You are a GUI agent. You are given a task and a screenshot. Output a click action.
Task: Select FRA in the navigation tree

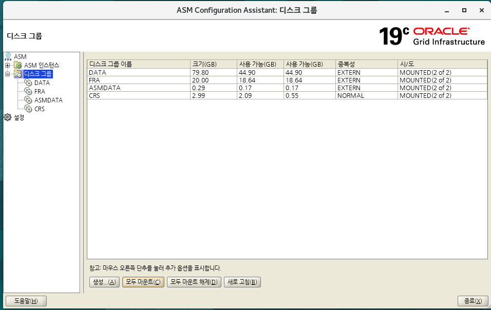coord(40,92)
